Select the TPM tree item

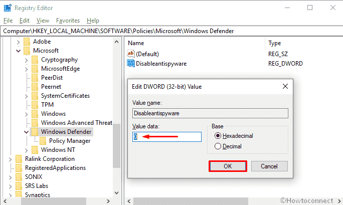(47, 105)
